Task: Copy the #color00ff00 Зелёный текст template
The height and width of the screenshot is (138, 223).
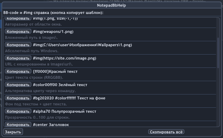Action: [x=18, y=85]
